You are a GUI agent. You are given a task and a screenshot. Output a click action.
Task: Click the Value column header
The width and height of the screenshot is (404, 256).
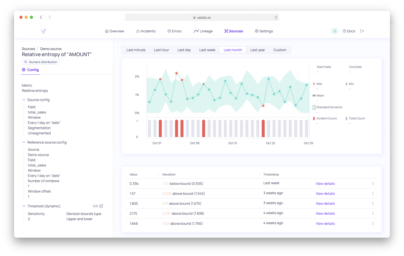coord(133,174)
